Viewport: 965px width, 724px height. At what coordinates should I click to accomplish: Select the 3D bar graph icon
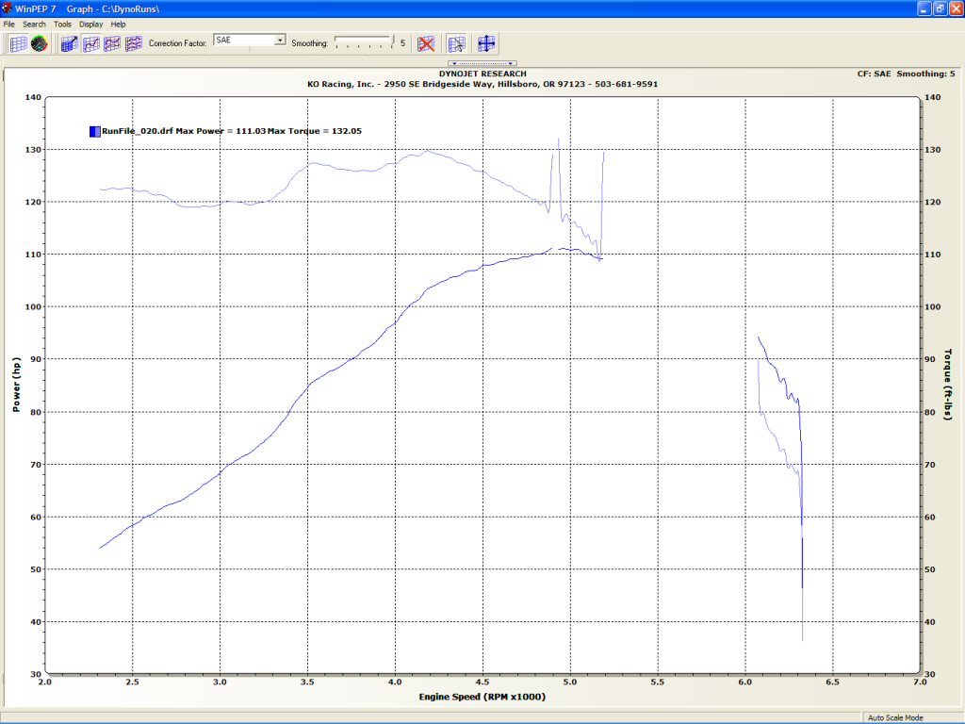[69, 43]
